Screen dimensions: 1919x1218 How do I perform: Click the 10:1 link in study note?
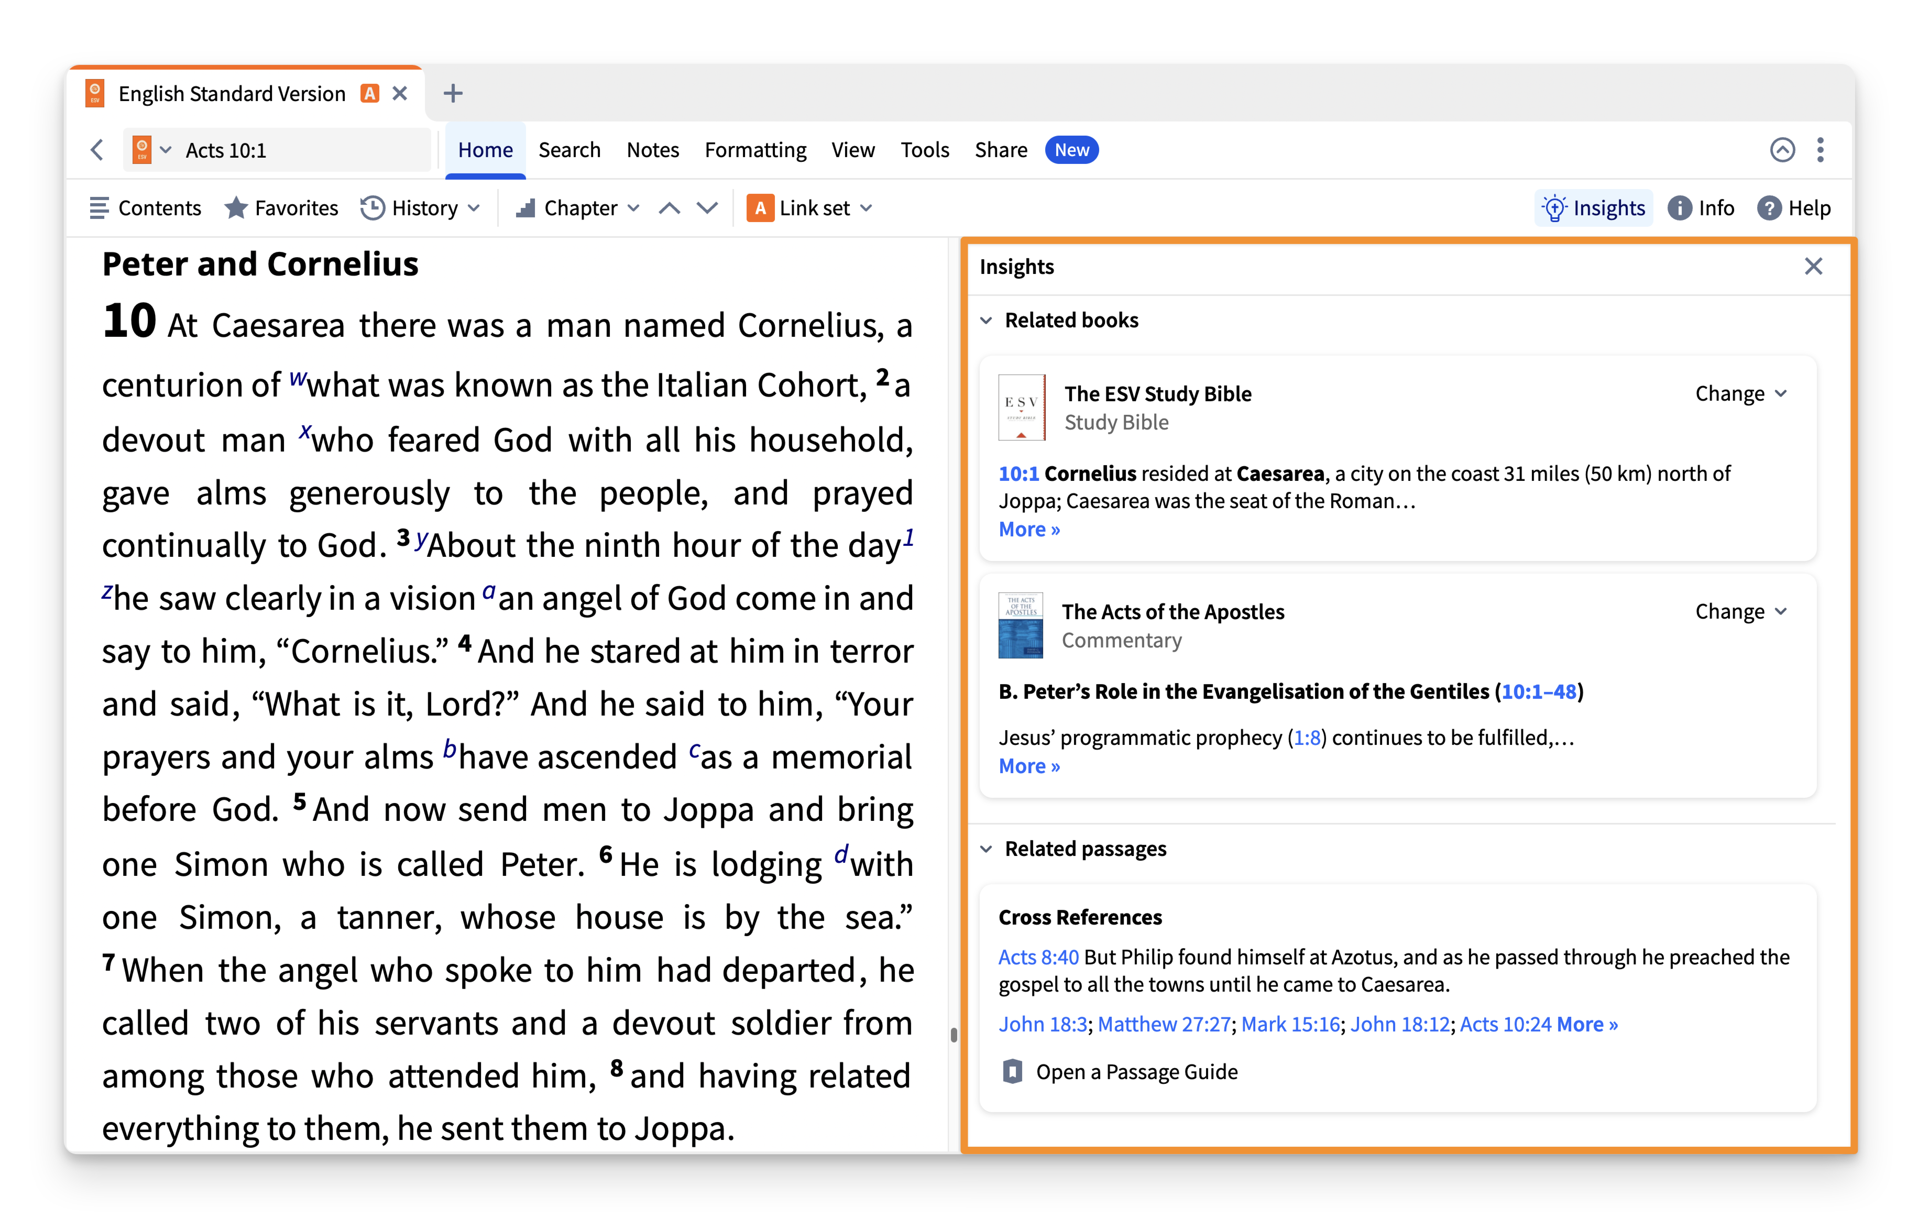point(1018,474)
